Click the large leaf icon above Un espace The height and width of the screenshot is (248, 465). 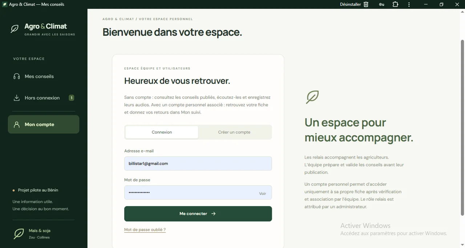312,97
